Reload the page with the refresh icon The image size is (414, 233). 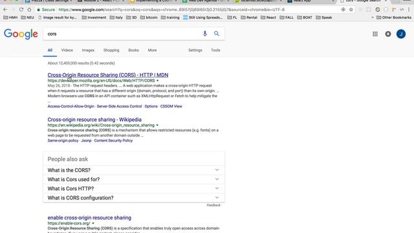coord(21,10)
